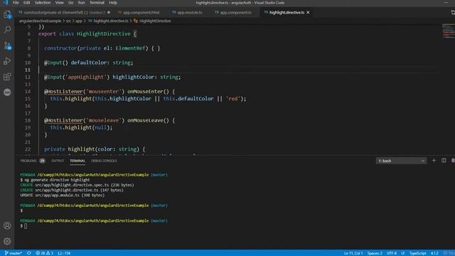
Task: Click on 'HighlightDirective' class name on line 6
Action: pos(104,33)
